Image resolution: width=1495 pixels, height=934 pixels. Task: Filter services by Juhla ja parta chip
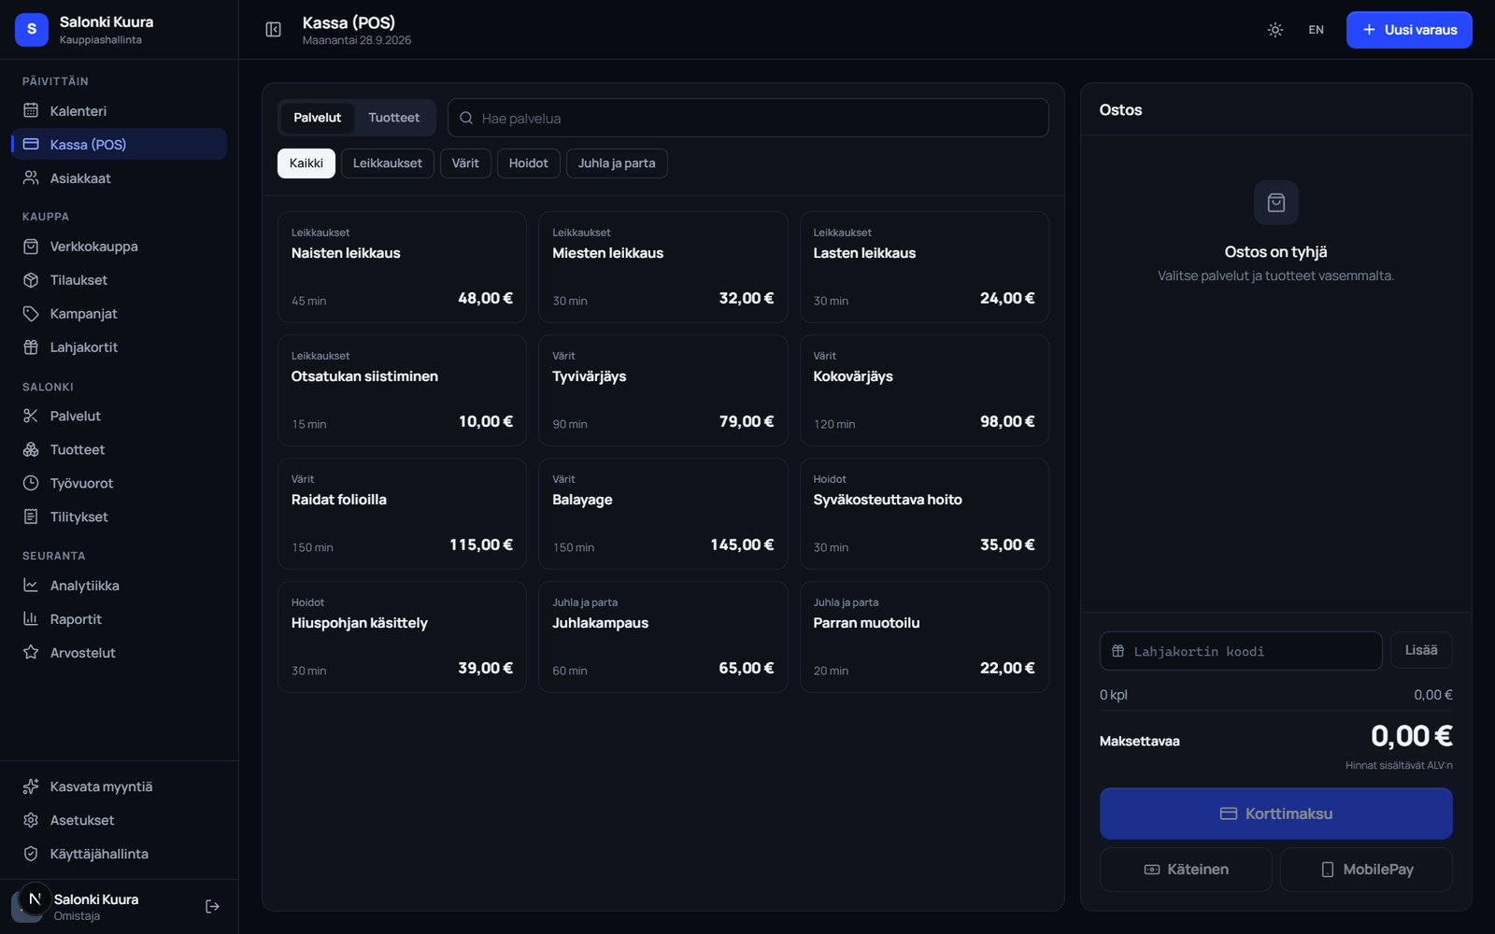[x=617, y=163]
